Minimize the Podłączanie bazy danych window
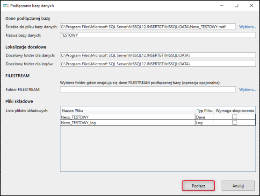260x196 pixels. [x=222, y=6]
